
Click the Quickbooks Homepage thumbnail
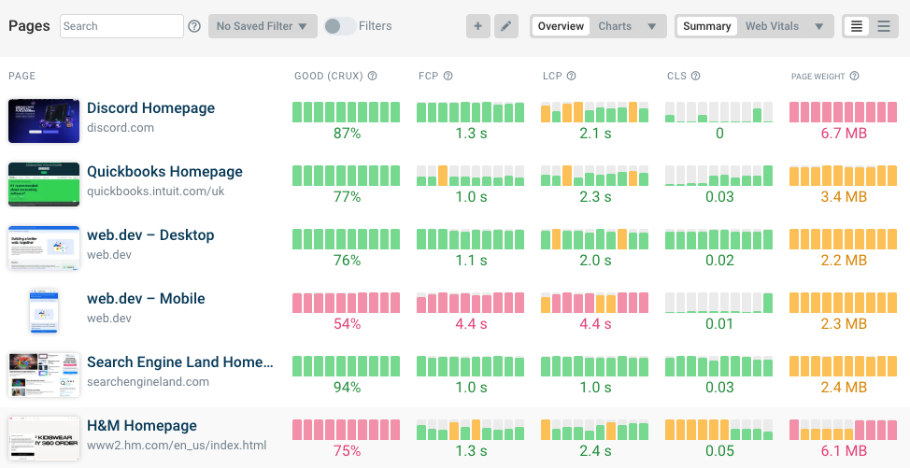[44, 184]
